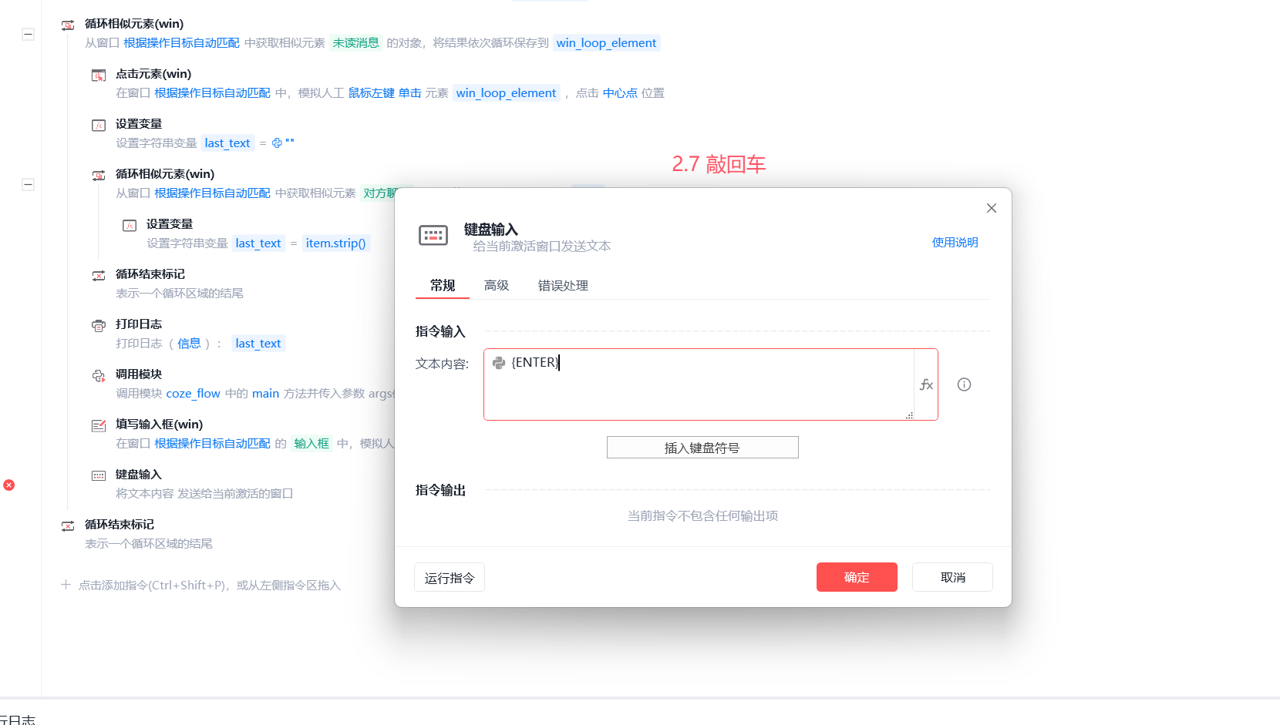Click the 未读消息 element tag
Screen dimensions: 1280x725
point(355,43)
